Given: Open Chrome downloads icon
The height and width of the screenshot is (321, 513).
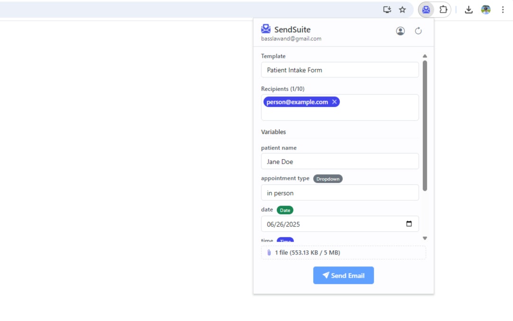Looking at the screenshot, I should (468, 9).
